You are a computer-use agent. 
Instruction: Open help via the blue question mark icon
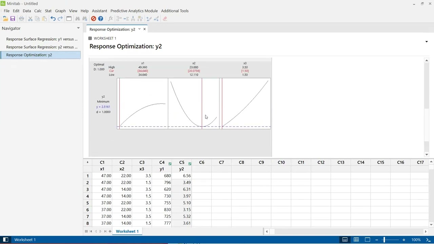(x=100, y=19)
